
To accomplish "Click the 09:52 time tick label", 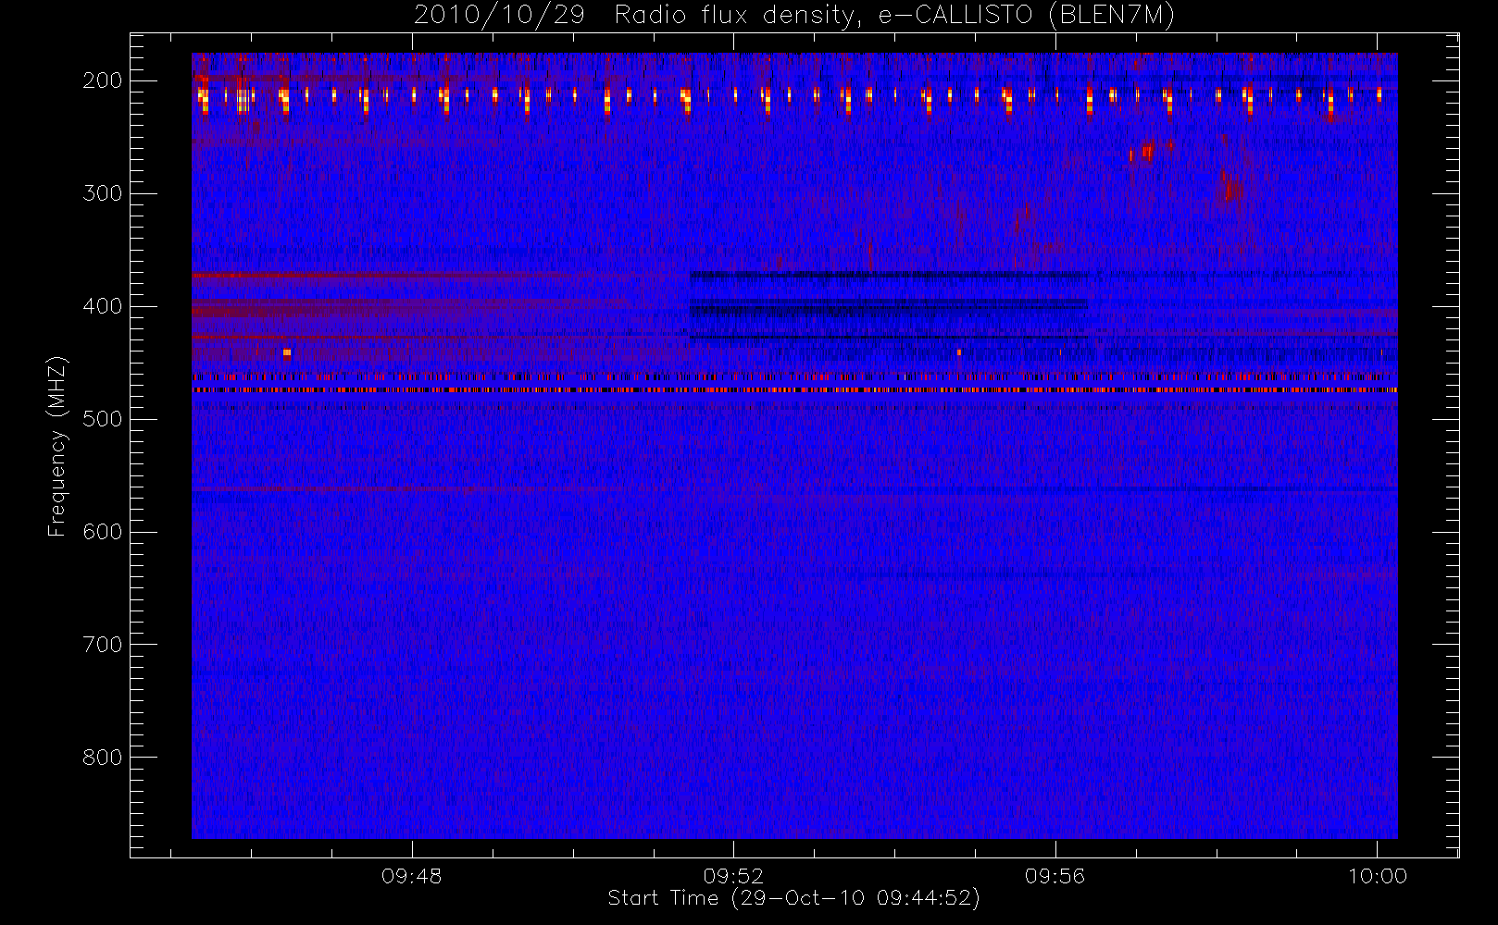I will tap(733, 876).
